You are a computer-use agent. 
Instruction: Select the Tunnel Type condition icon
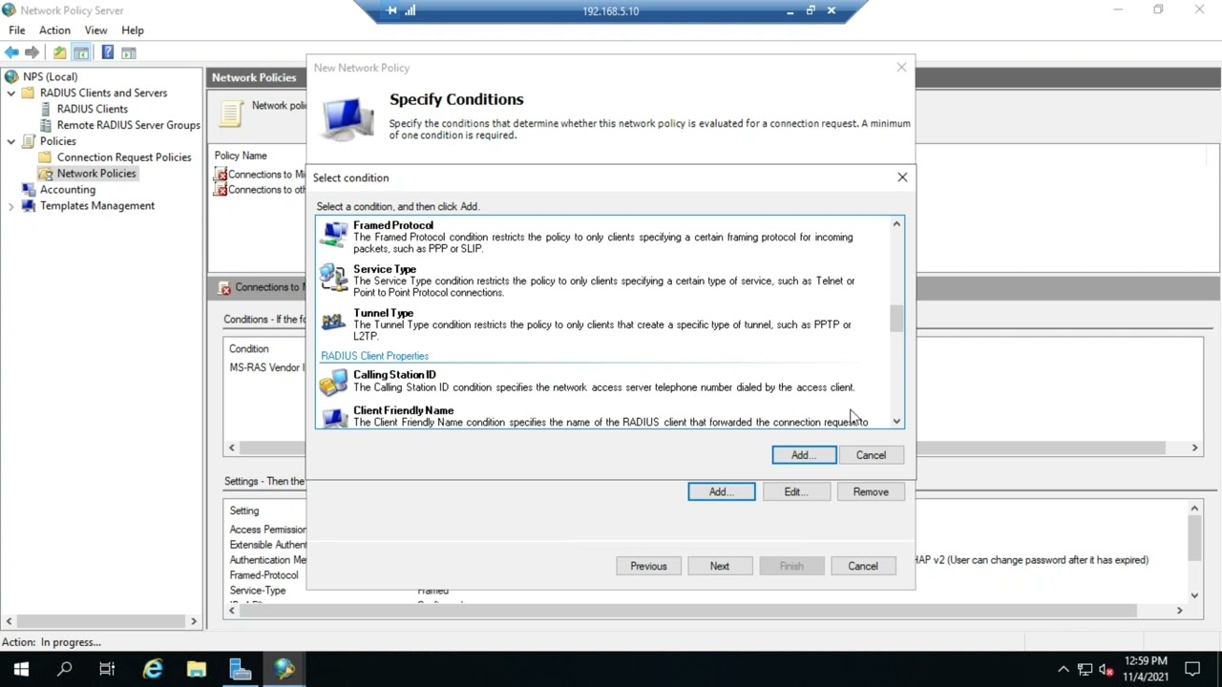(x=334, y=323)
